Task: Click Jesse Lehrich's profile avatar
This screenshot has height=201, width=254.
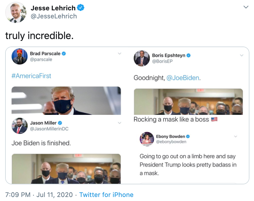Action: tap(16, 12)
